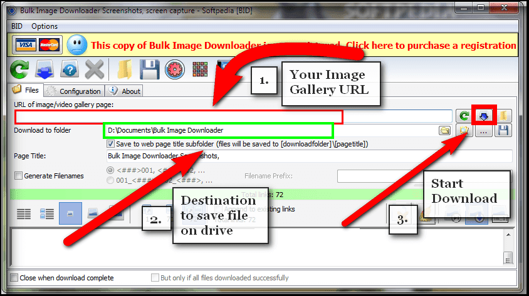Screen dimensions: 529x296
Task: Check Close when download complete
Action: pos(14,278)
